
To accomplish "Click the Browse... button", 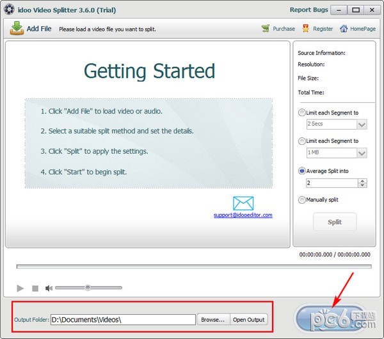I will point(213,320).
